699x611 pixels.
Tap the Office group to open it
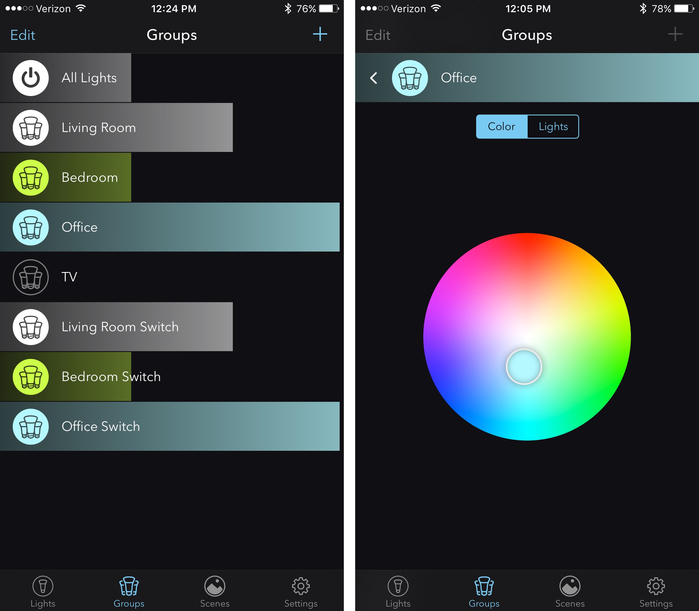click(x=173, y=228)
